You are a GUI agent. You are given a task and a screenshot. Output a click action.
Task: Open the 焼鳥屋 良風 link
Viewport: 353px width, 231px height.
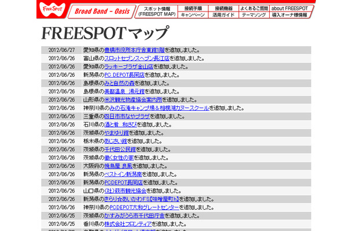point(119,166)
